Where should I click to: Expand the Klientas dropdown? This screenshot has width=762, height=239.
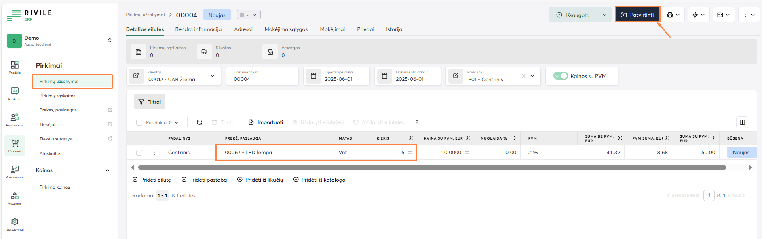tap(212, 76)
